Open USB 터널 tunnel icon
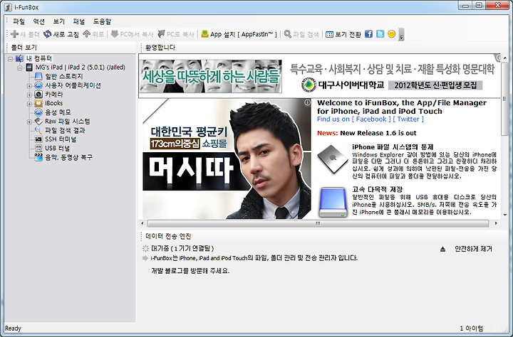Screen dimensions: 513x337 (38, 148)
